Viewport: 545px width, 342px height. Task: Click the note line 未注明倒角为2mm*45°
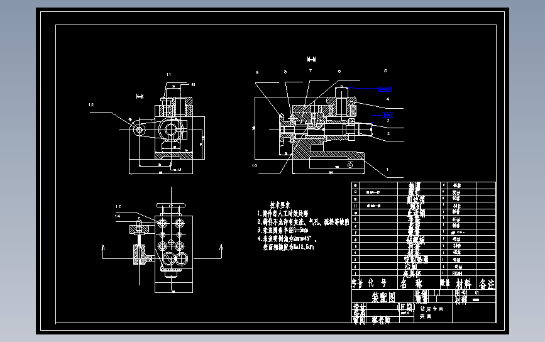click(287, 239)
